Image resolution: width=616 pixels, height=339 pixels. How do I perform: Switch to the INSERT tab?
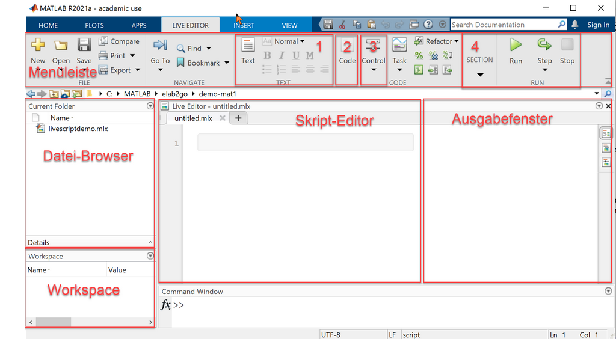(x=244, y=25)
